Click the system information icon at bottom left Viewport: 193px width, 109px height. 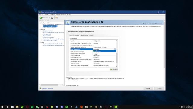pyautogui.click(x=40, y=88)
